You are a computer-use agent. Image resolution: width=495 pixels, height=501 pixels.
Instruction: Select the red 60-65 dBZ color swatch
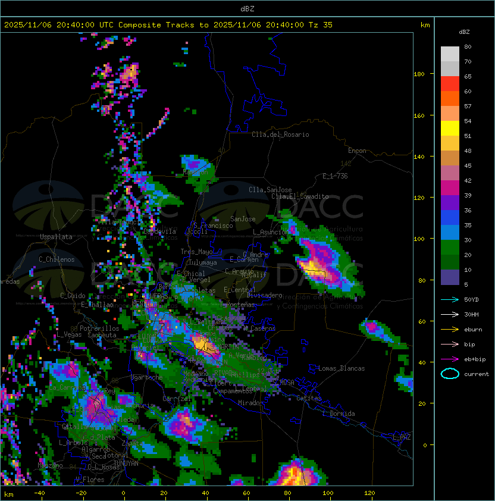tap(450, 84)
